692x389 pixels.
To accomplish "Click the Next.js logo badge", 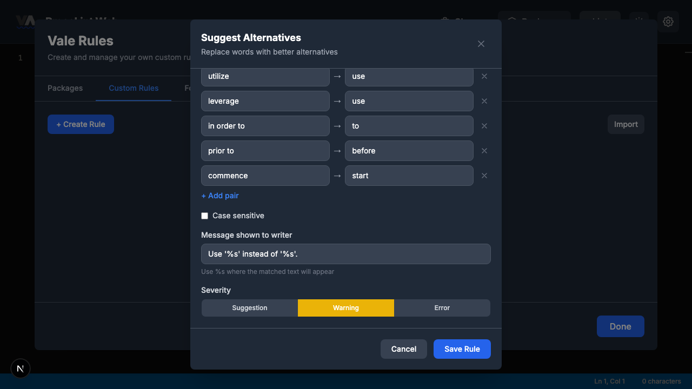I will pyautogui.click(x=21, y=368).
